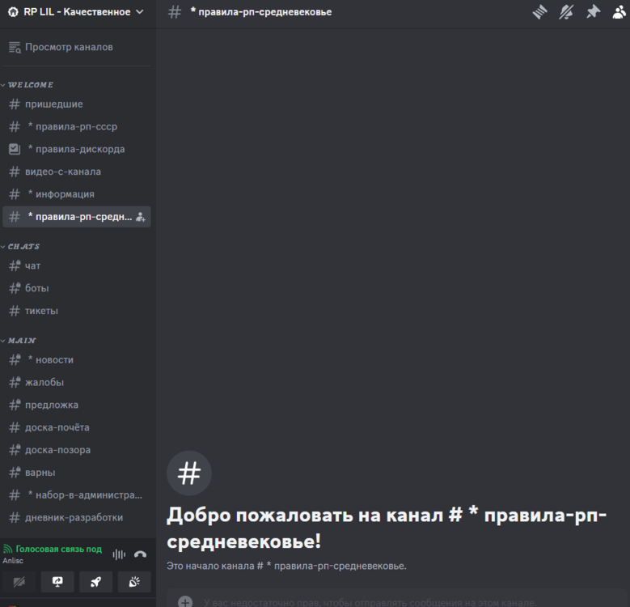The width and height of the screenshot is (630, 607).
Task: Open the новости channel
Action: point(77,360)
